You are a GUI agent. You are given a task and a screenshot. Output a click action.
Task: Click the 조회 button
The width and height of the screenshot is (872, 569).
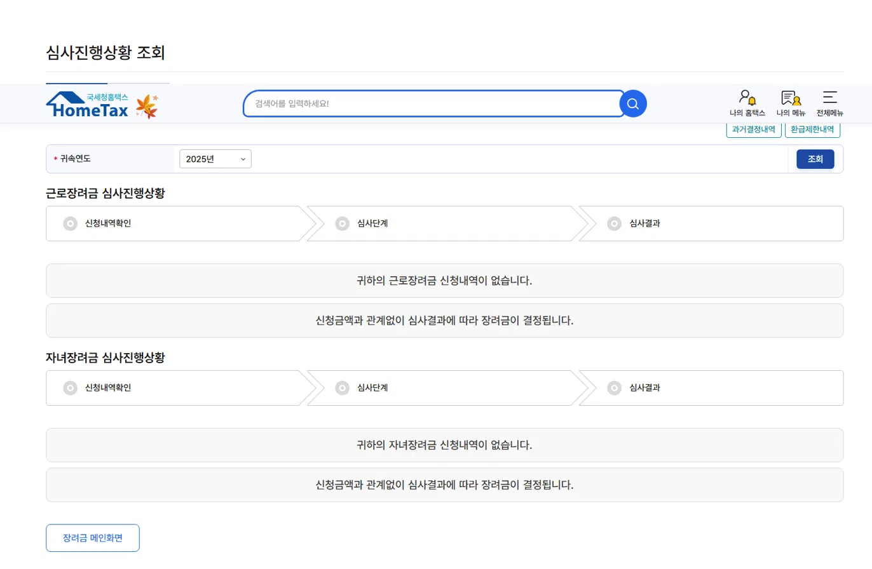pyautogui.click(x=815, y=159)
